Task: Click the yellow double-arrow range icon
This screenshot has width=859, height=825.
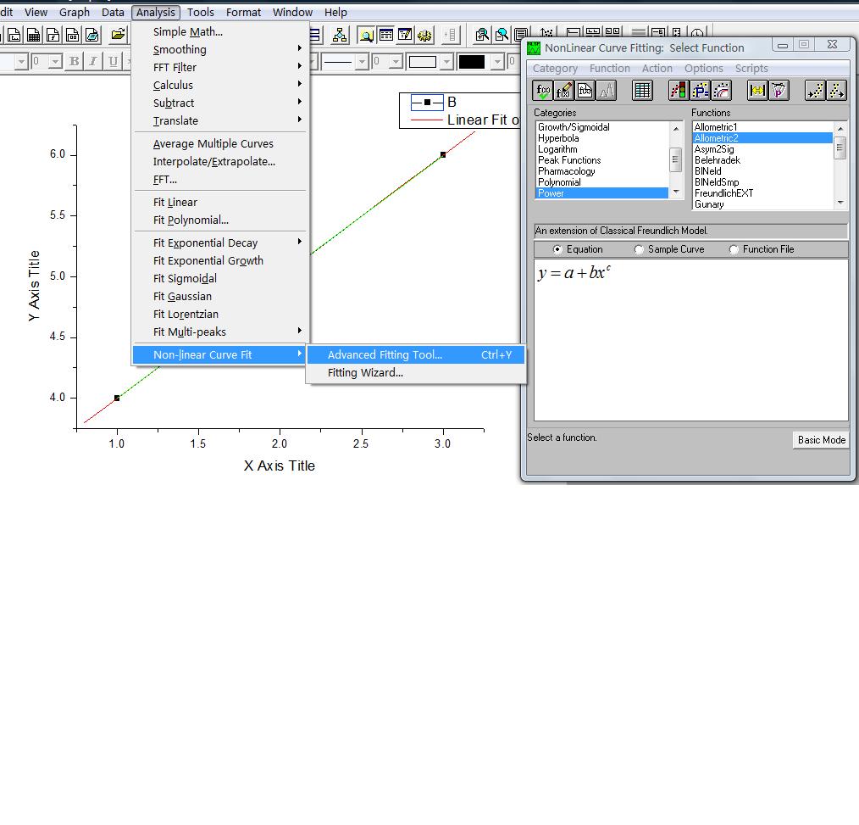Action: pyautogui.click(x=757, y=91)
